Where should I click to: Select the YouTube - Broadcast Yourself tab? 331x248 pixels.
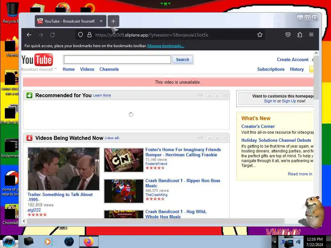[x=70, y=21]
